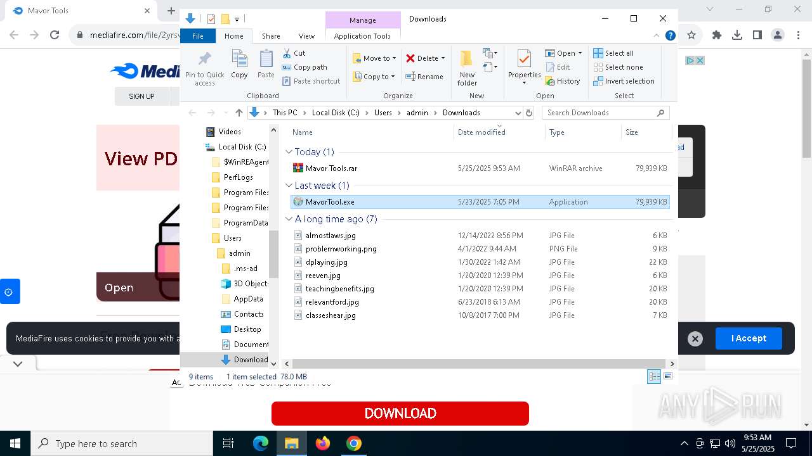The width and height of the screenshot is (812, 456).
Task: Click Copy path command
Action: (x=304, y=67)
